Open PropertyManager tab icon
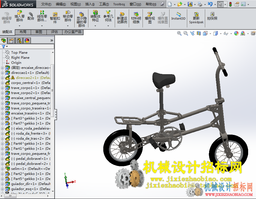Image resolution: width=256 pixels, height=199 pixels. 11,41
